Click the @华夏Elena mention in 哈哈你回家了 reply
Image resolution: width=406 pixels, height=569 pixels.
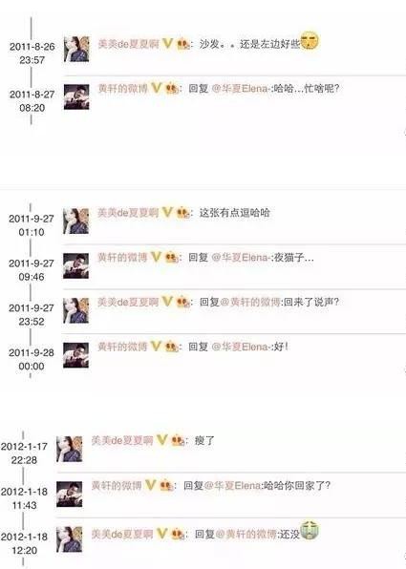[x=233, y=486]
